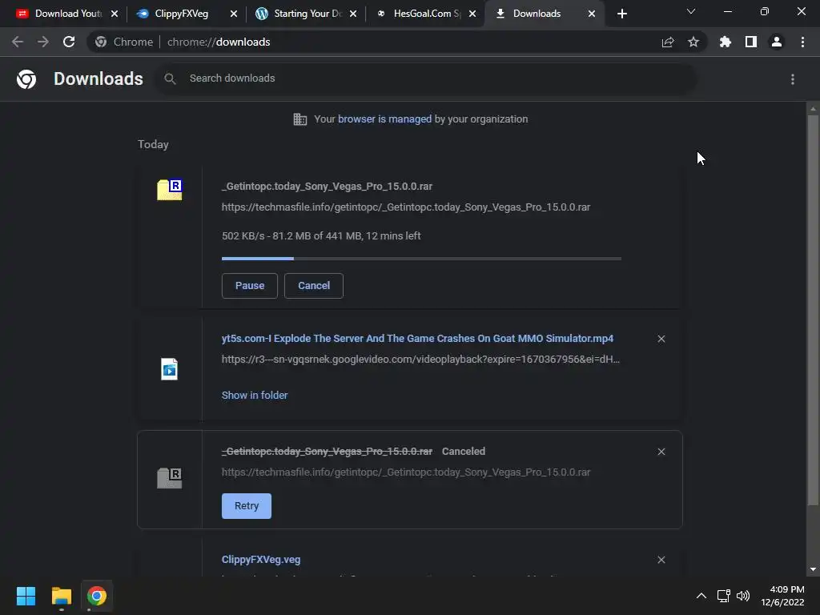Toggle the side panel icon
The image size is (820, 615).
tap(751, 42)
